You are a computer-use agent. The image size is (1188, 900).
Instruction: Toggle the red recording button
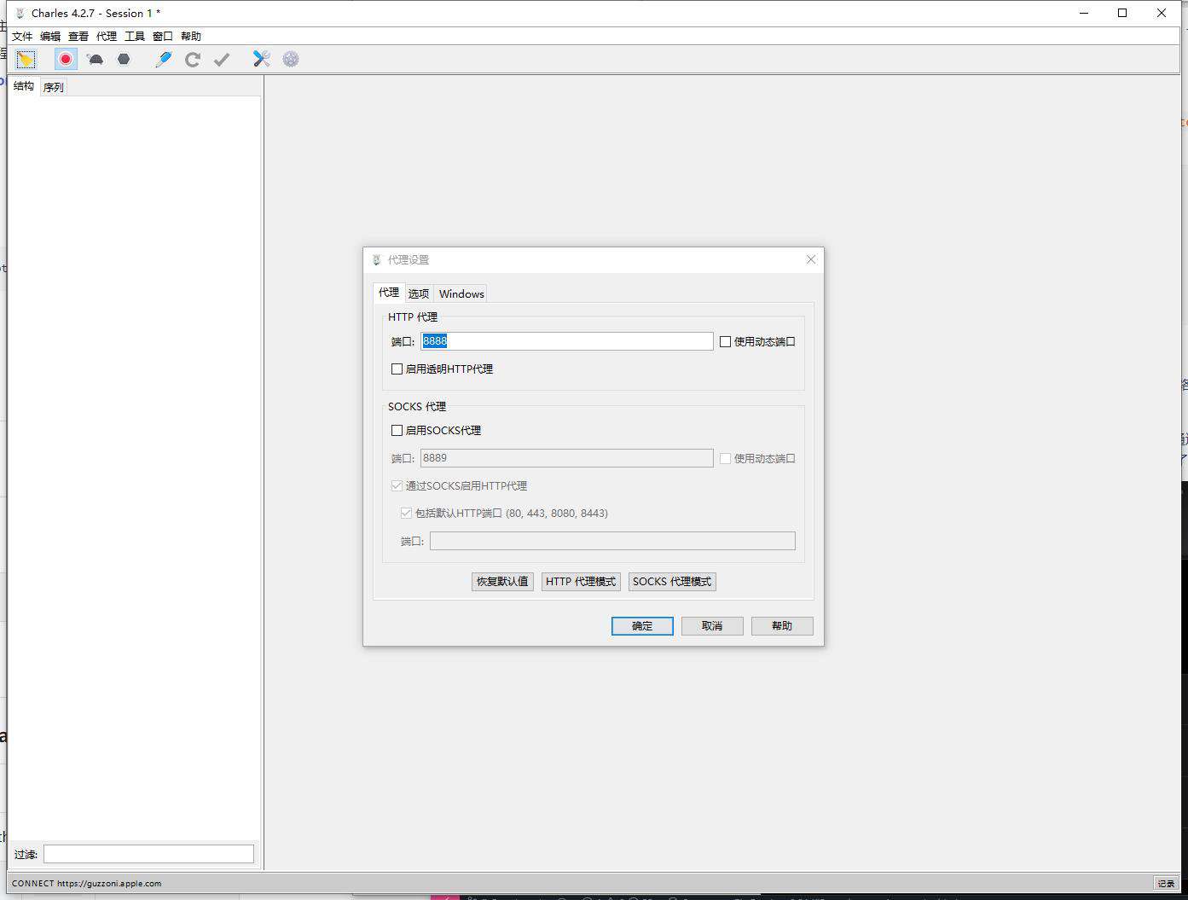[66, 59]
